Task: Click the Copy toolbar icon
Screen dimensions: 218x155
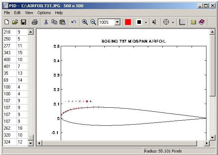Action: tap(54, 22)
